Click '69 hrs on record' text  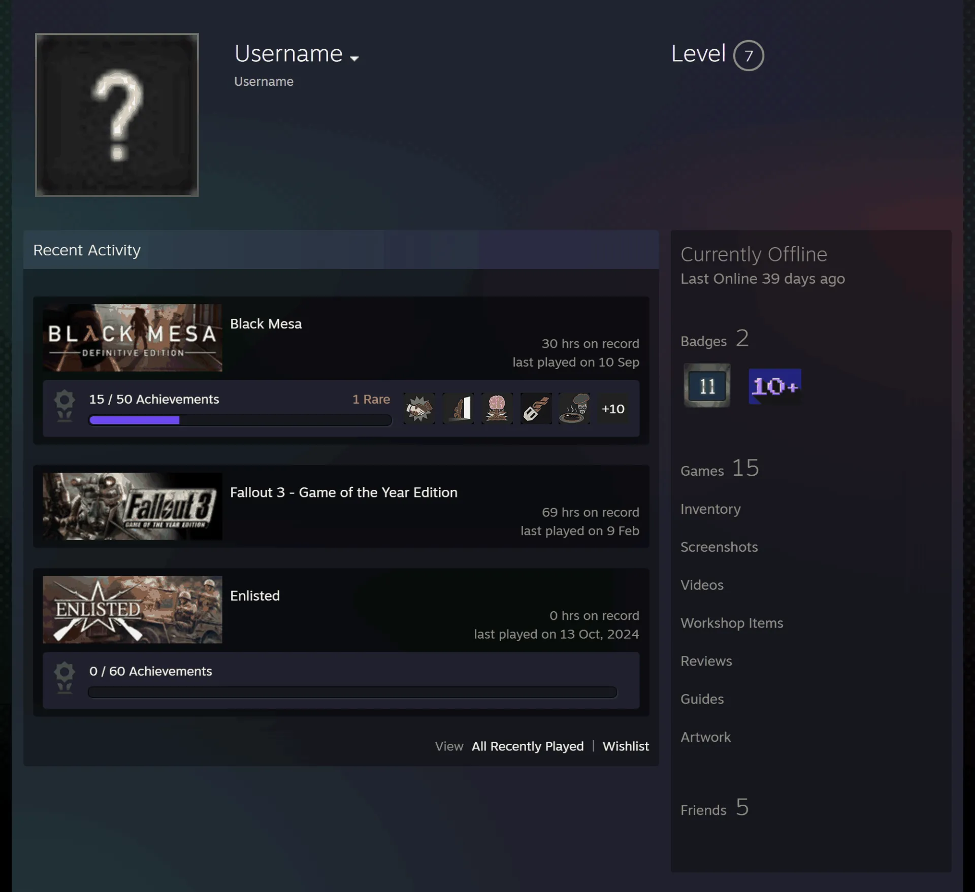[x=590, y=512]
